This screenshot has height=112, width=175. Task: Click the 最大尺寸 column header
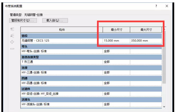tap(146, 30)
